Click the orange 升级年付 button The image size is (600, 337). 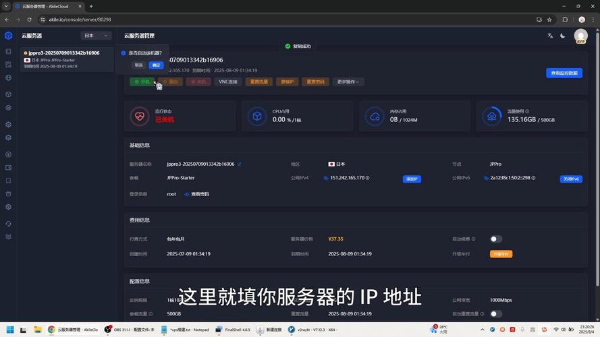pyautogui.click(x=501, y=254)
